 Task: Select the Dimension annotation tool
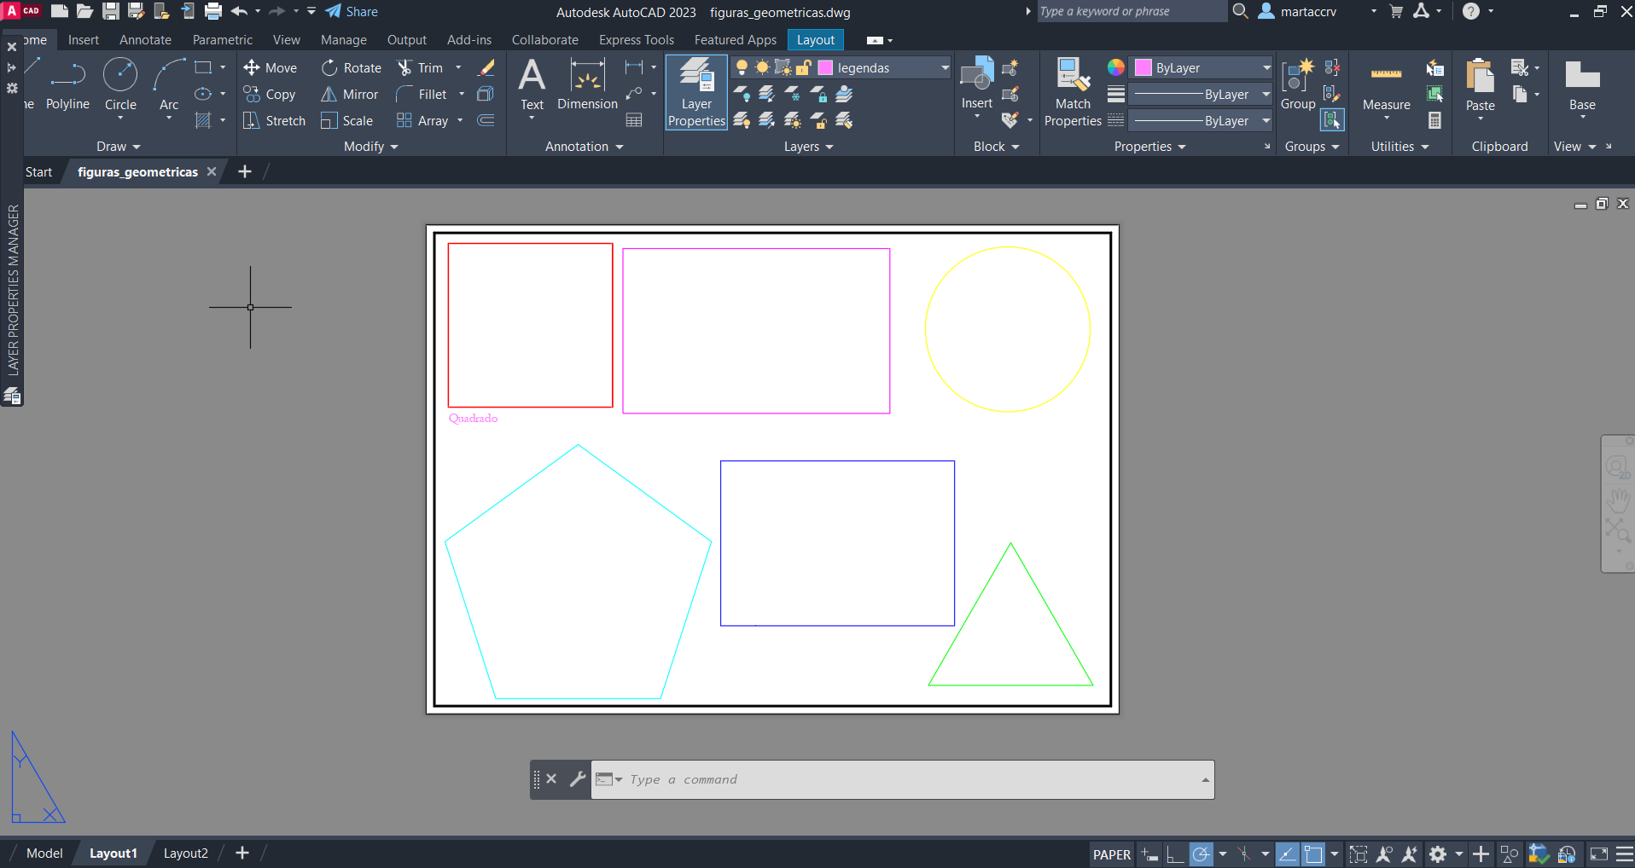(587, 84)
